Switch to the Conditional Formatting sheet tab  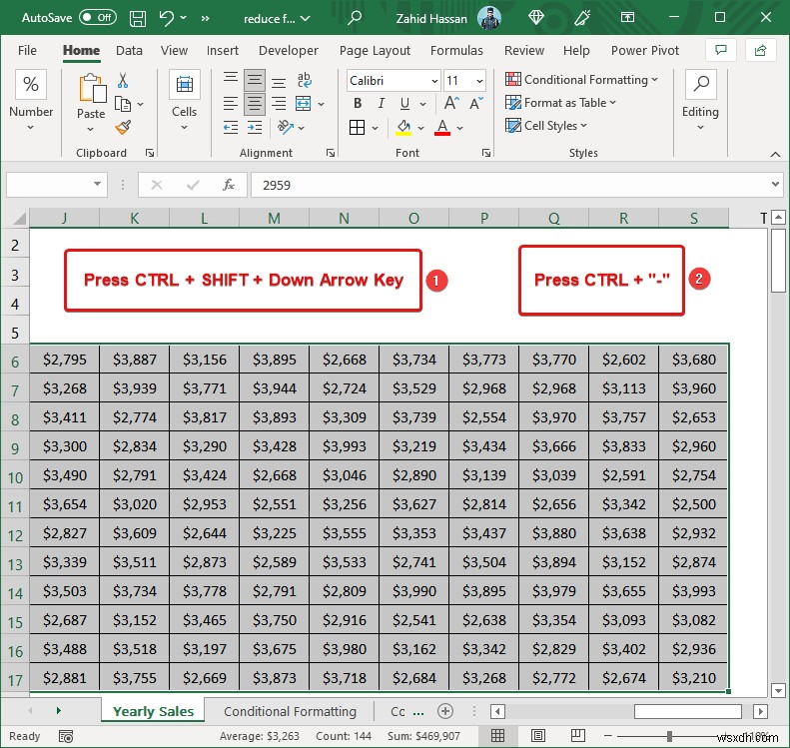tap(290, 711)
